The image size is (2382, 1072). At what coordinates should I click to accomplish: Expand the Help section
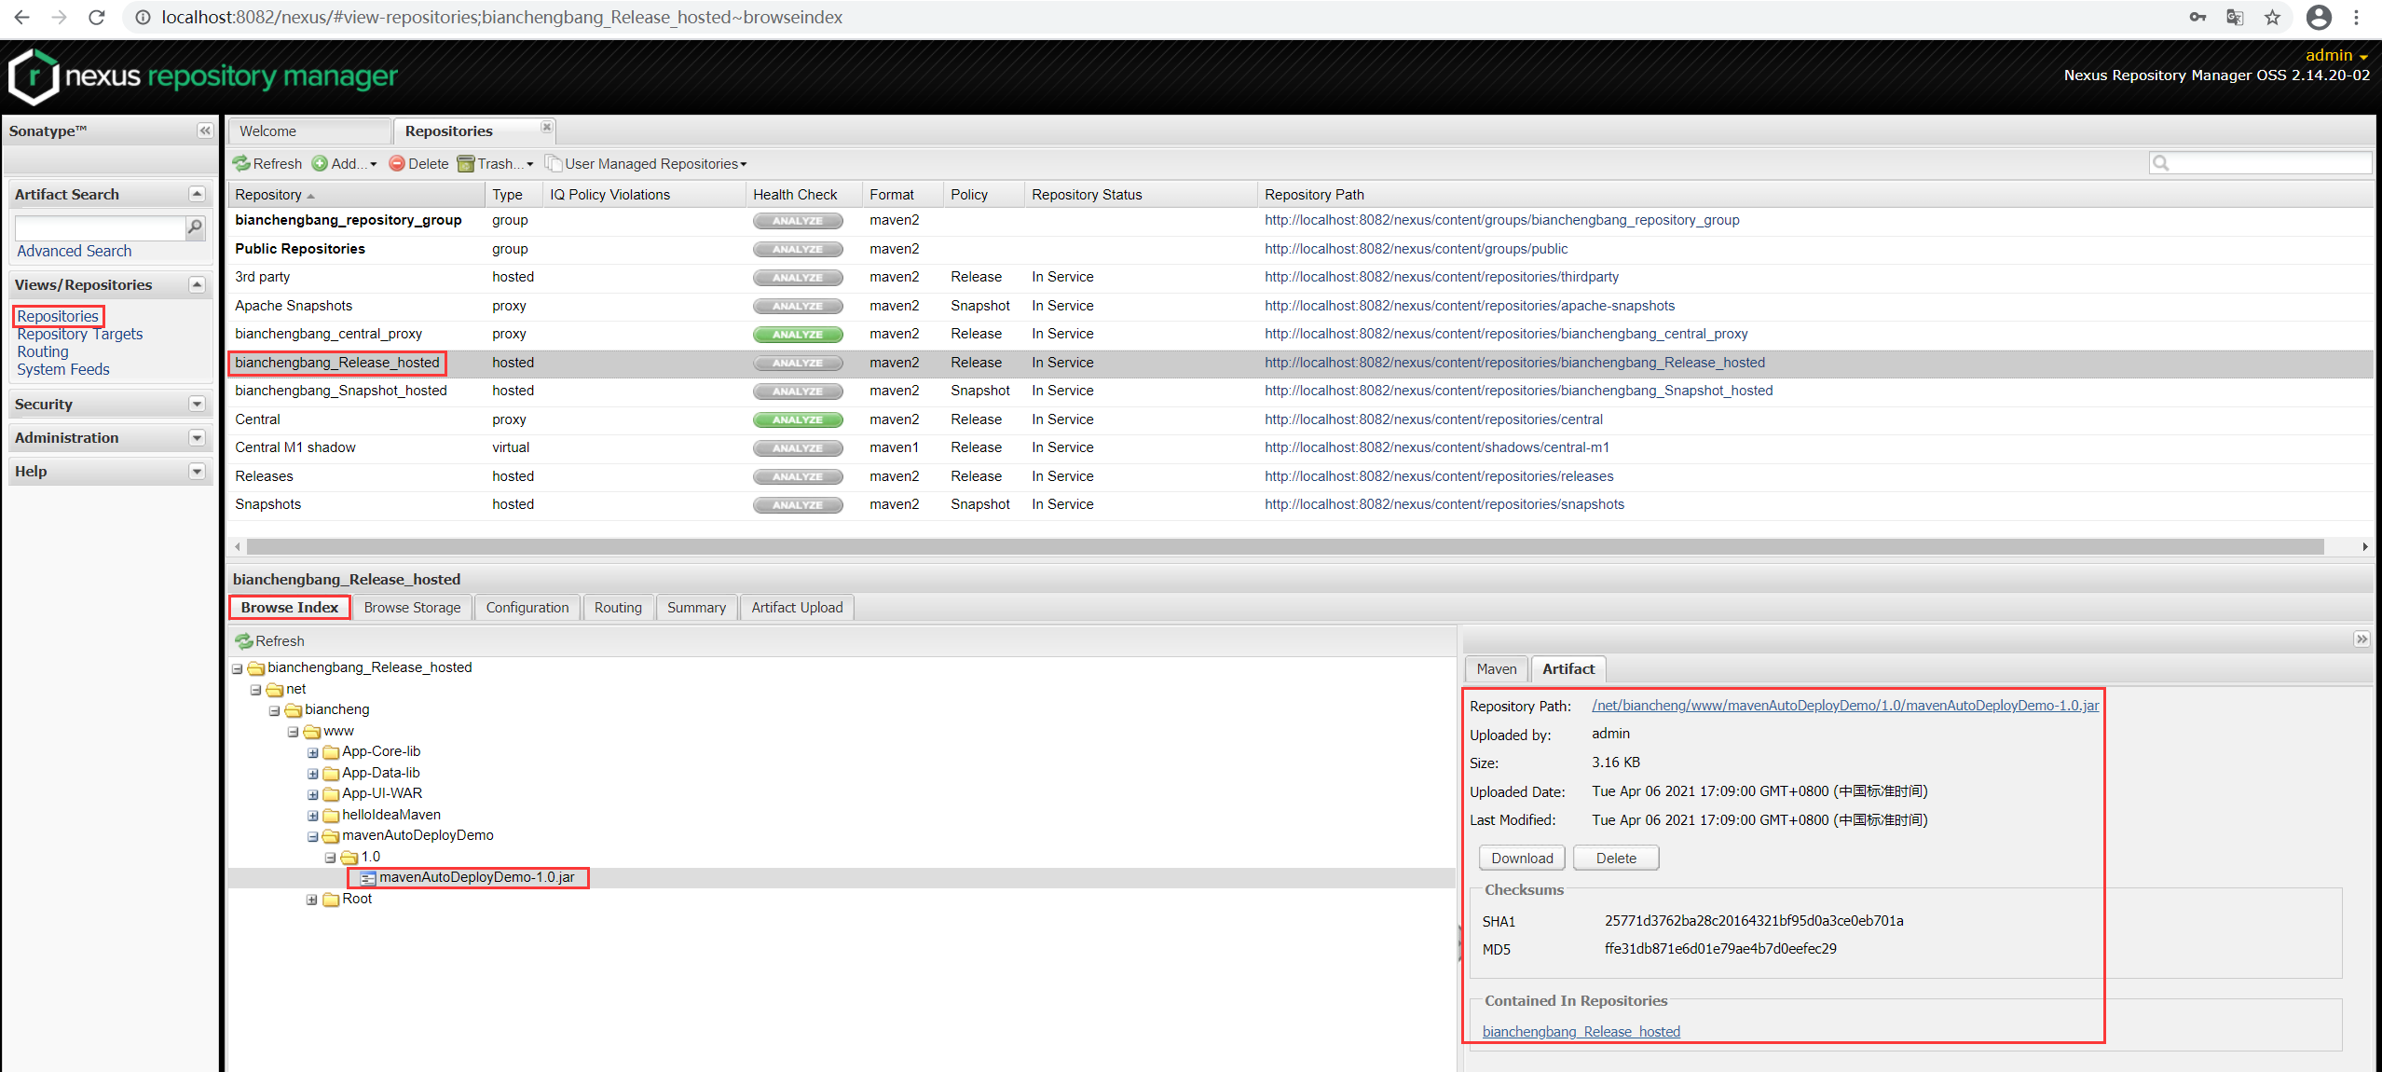[x=197, y=471]
